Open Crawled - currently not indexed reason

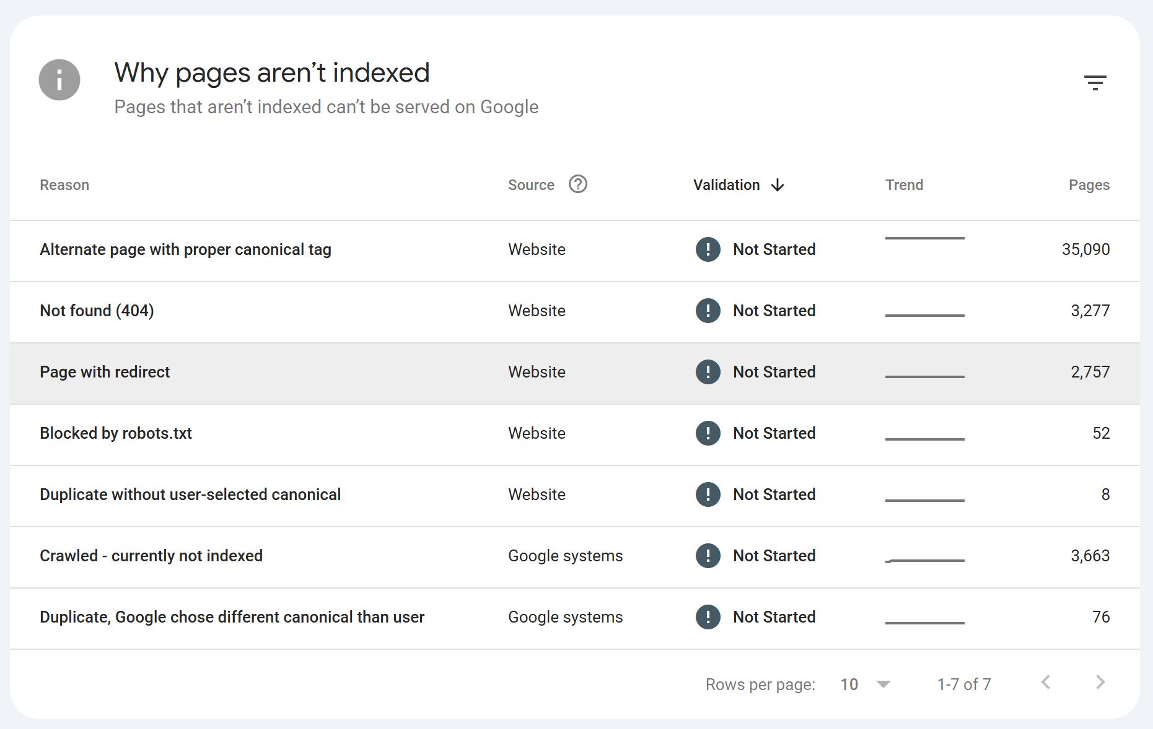pyautogui.click(x=151, y=556)
